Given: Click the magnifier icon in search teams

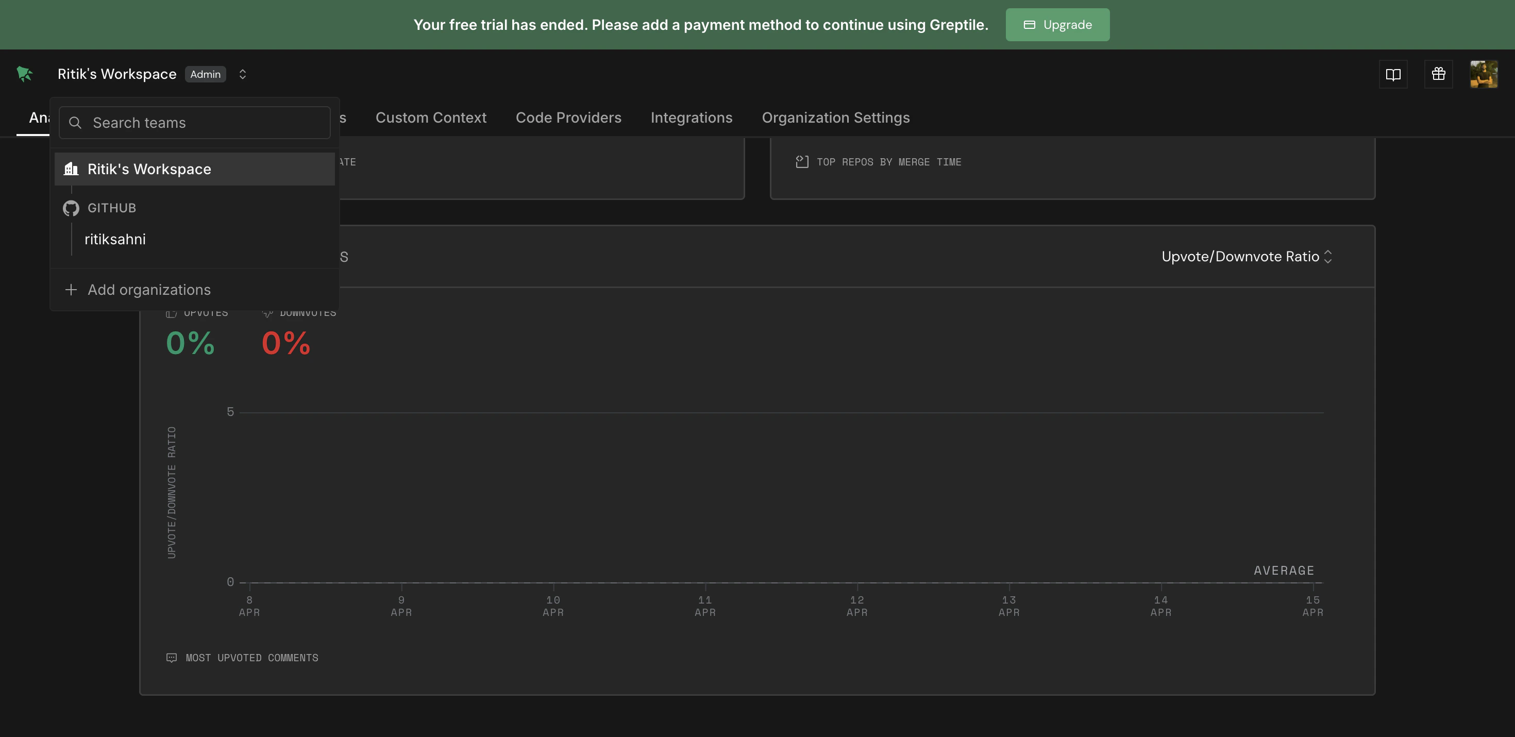Looking at the screenshot, I should coord(75,123).
